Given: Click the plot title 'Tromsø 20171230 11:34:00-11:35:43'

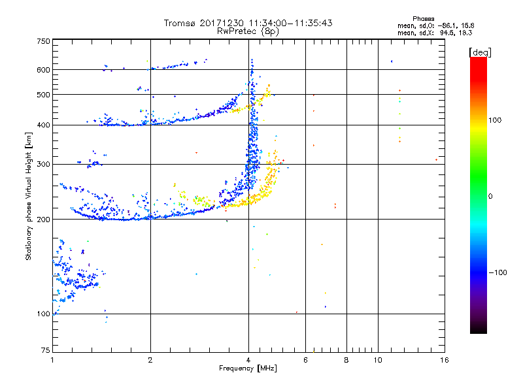Looking at the screenshot, I should point(248,23).
